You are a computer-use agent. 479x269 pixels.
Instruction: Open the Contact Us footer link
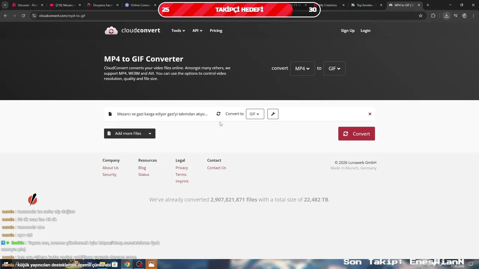(x=217, y=168)
